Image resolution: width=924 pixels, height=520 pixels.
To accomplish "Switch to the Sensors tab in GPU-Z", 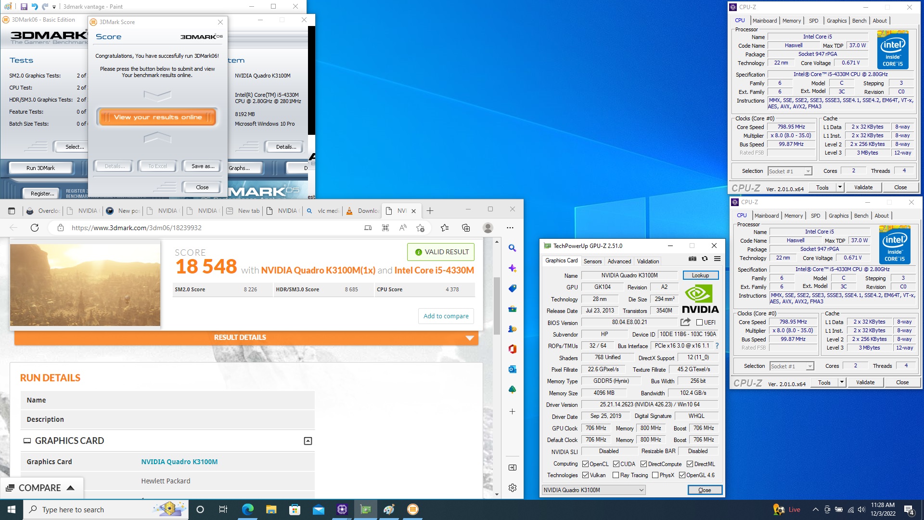I will (x=592, y=261).
